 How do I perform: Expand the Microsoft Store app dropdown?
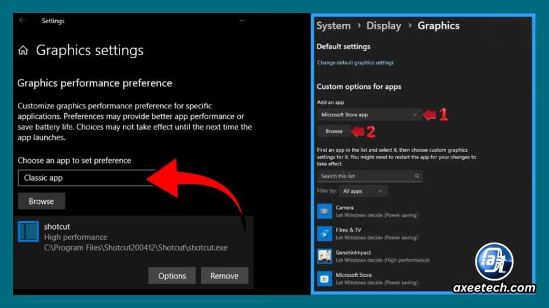tap(369, 115)
